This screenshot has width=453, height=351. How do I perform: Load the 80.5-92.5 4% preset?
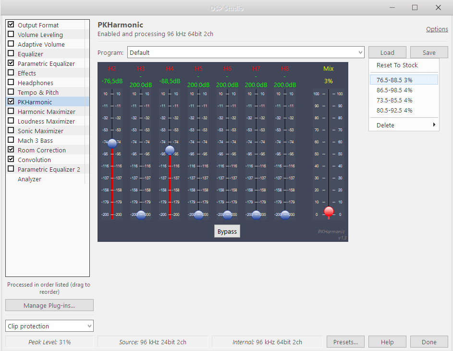point(404,111)
